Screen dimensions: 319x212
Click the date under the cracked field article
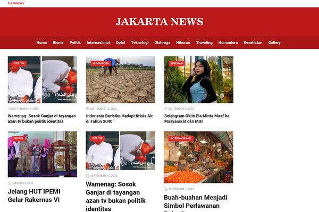click(x=103, y=109)
